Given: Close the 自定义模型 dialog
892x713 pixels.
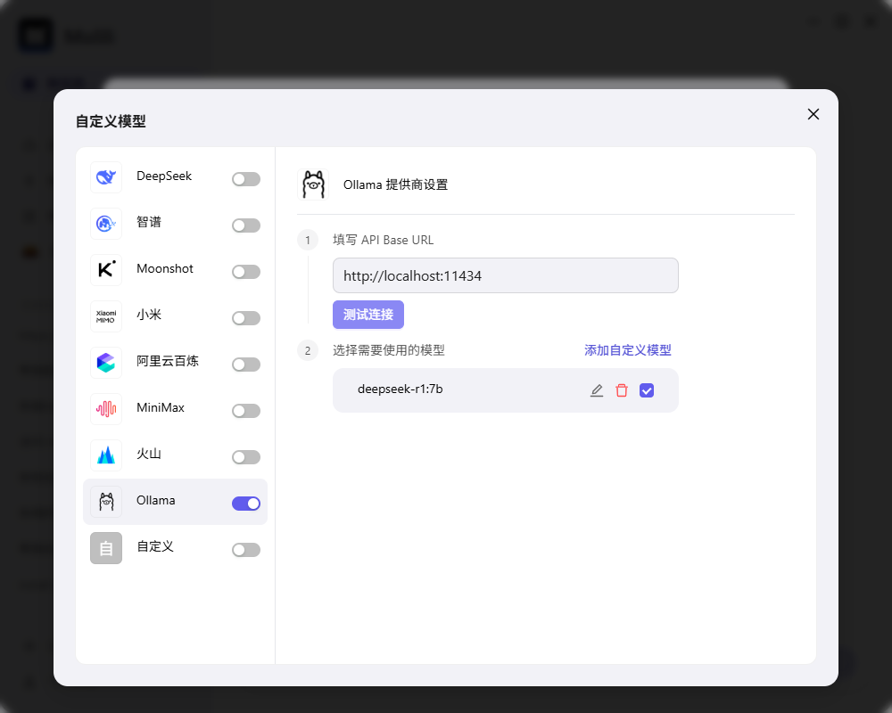Looking at the screenshot, I should [813, 114].
